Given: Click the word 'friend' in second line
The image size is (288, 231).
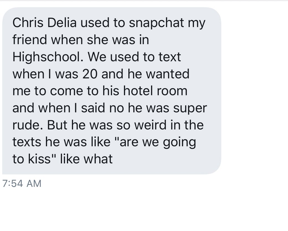Looking at the screenshot, I should pos(30,39).
